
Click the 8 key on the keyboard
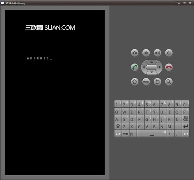(171, 104)
